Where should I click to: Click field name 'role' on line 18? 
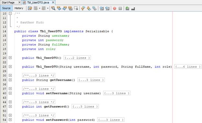click(x=50, y=49)
